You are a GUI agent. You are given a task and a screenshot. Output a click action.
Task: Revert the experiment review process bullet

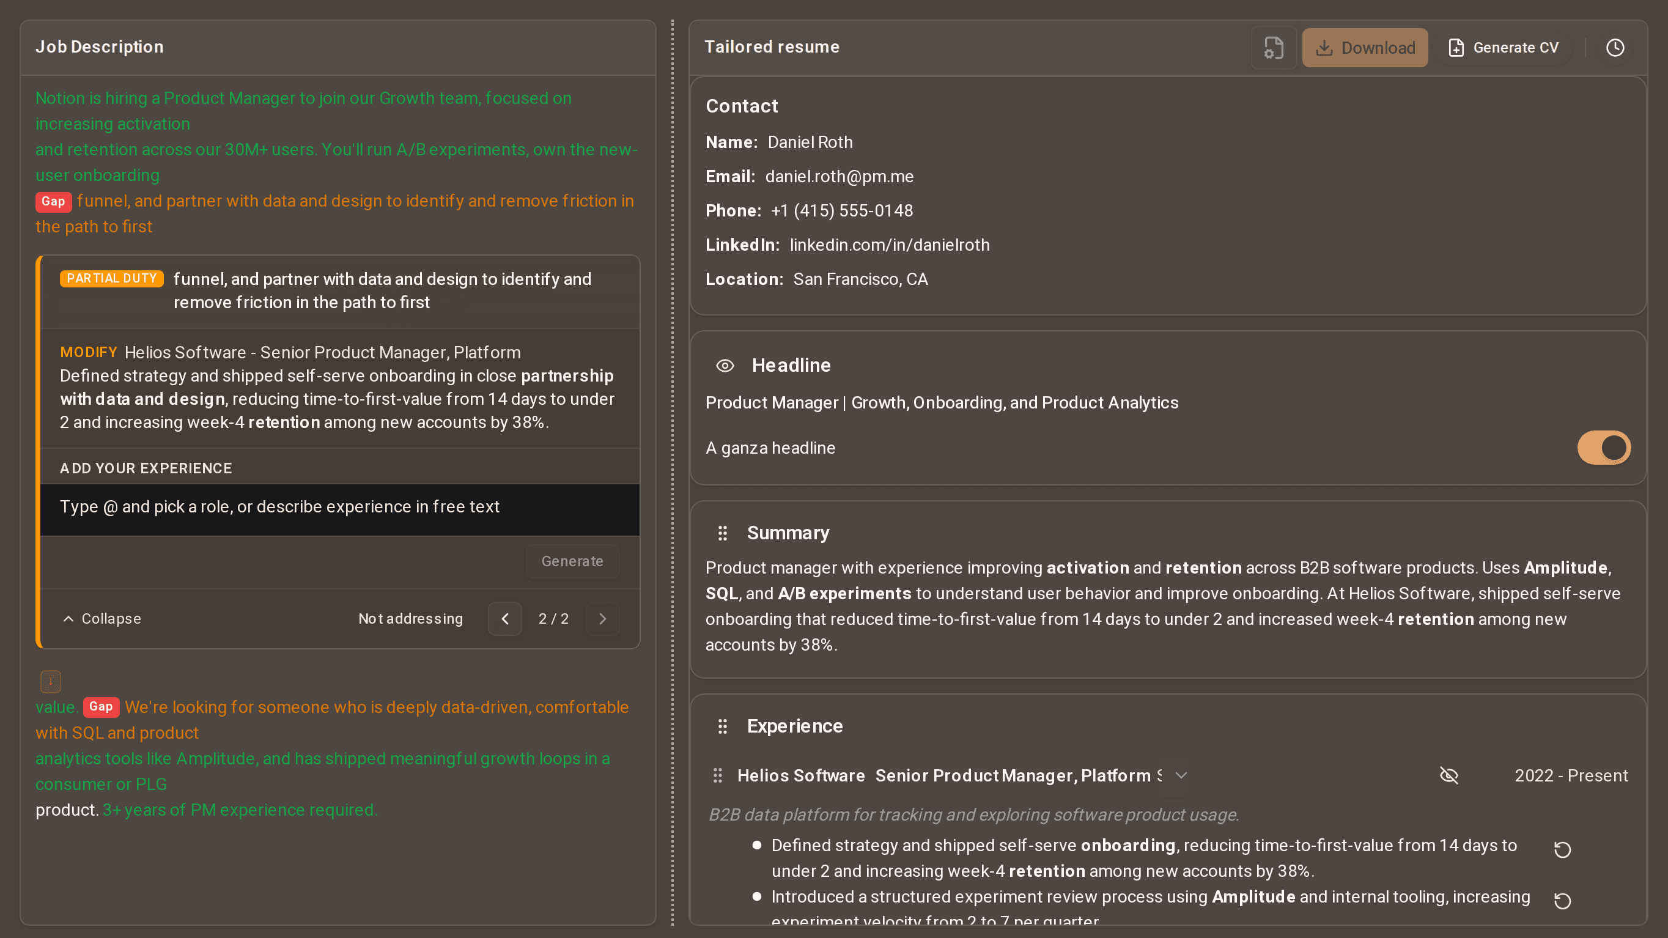[x=1562, y=901]
